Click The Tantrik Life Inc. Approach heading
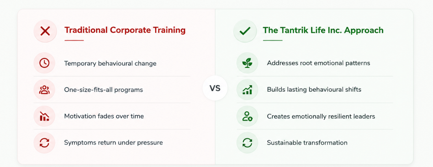Screen dimensions: 433x167 pyautogui.click(x=323, y=30)
